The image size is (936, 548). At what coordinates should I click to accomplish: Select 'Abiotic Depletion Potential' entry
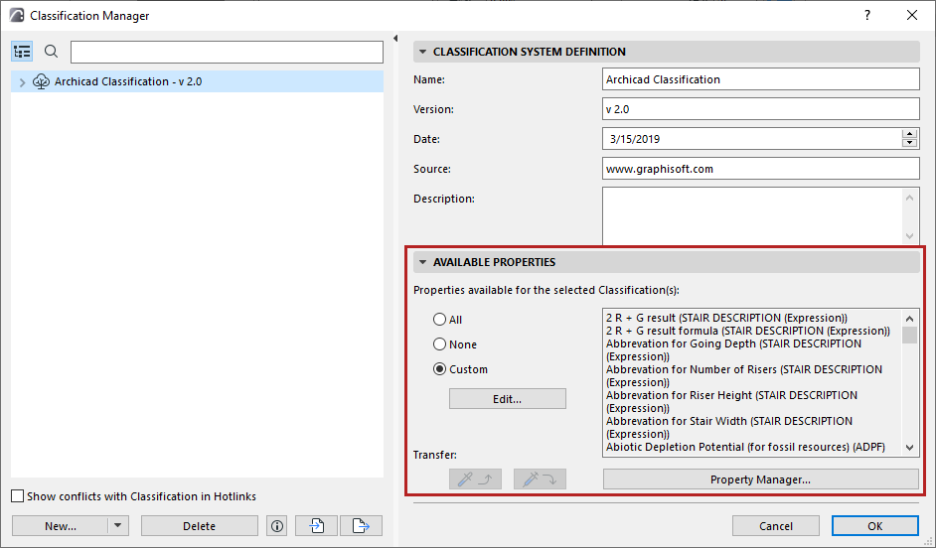(x=745, y=447)
